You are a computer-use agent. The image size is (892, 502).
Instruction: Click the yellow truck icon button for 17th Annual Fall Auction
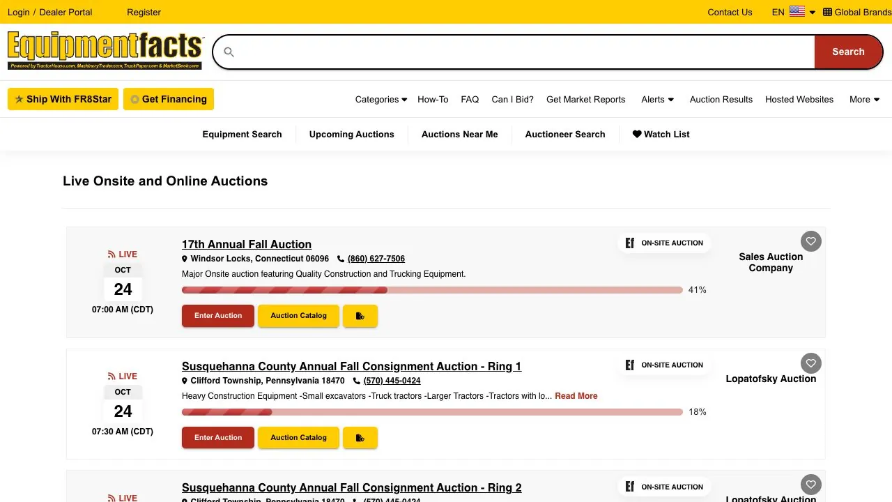360,316
